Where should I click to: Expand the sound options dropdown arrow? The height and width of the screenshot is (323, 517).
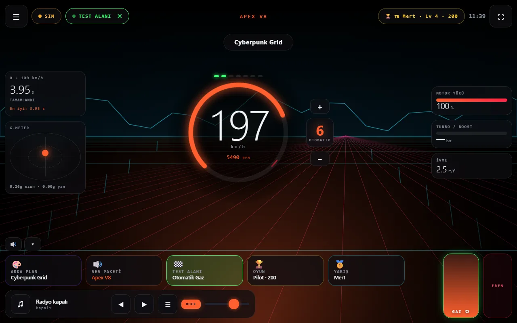33,244
